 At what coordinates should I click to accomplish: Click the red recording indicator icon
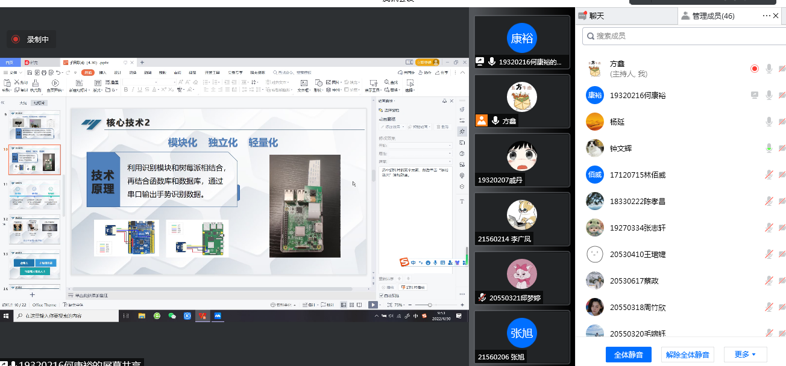(16, 40)
